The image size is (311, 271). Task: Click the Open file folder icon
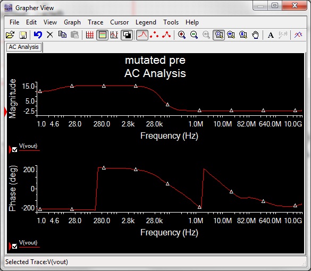pyautogui.click(x=10, y=35)
